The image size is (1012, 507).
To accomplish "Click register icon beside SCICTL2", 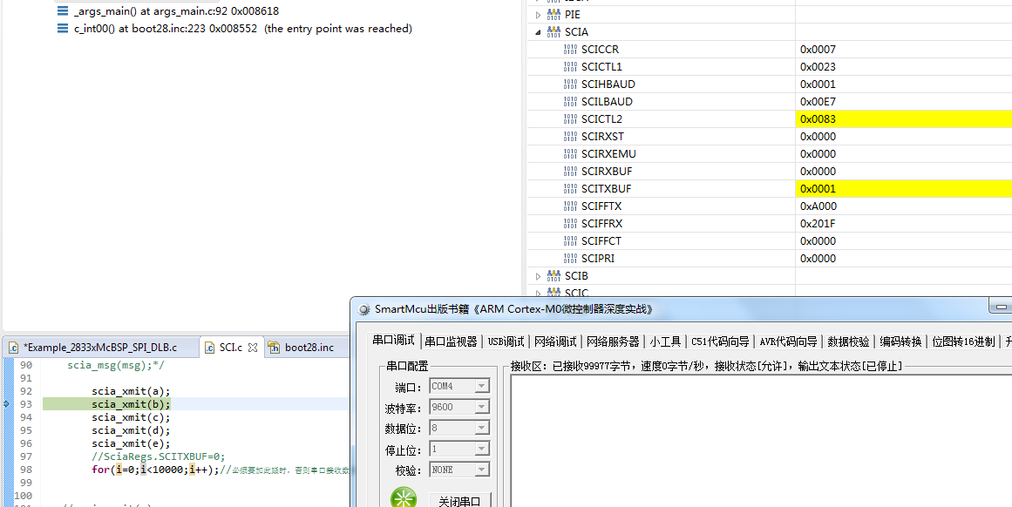I will coord(571,118).
